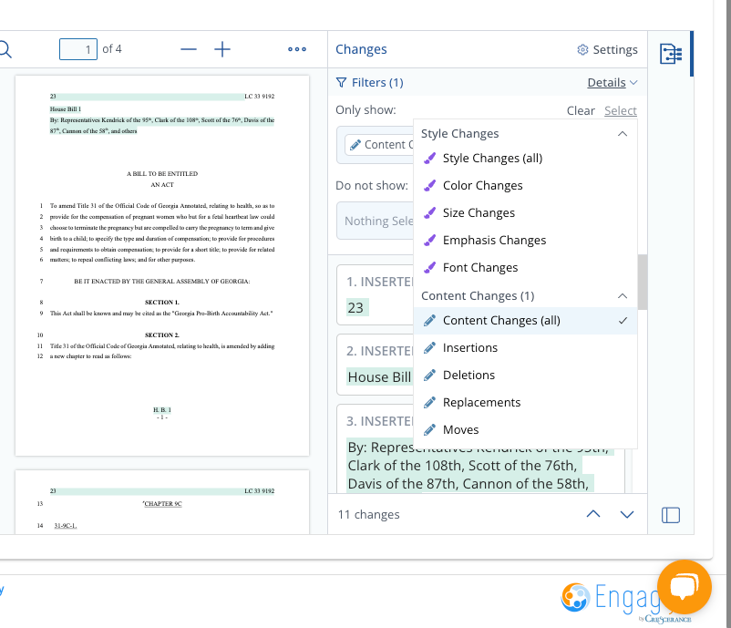
Task: Click the Select link
Action: tap(621, 110)
